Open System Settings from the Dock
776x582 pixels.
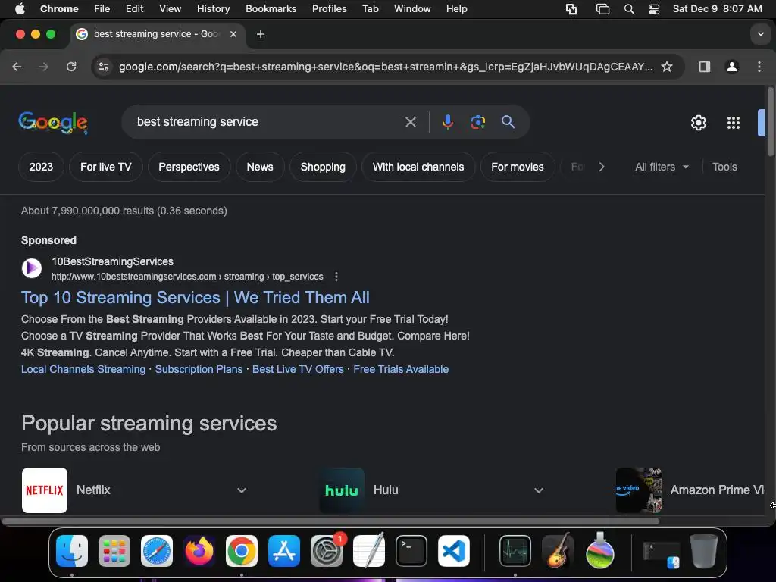[x=327, y=551]
